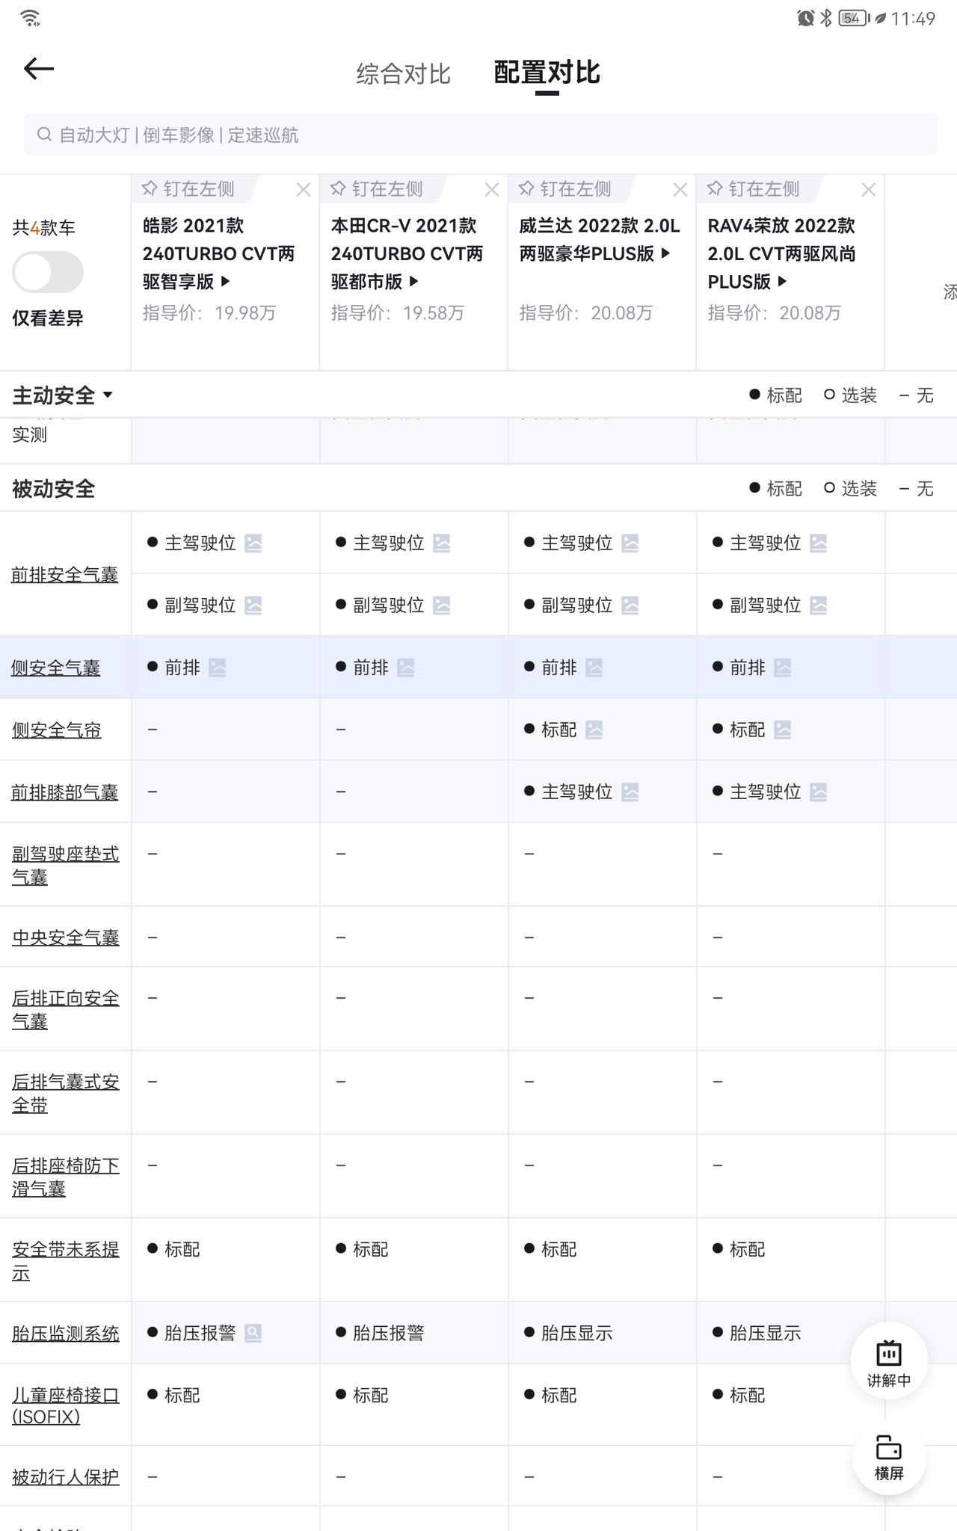Click 皓影 指导价 19.98万 text
Image resolution: width=957 pixels, height=1531 pixels.
[x=209, y=312]
